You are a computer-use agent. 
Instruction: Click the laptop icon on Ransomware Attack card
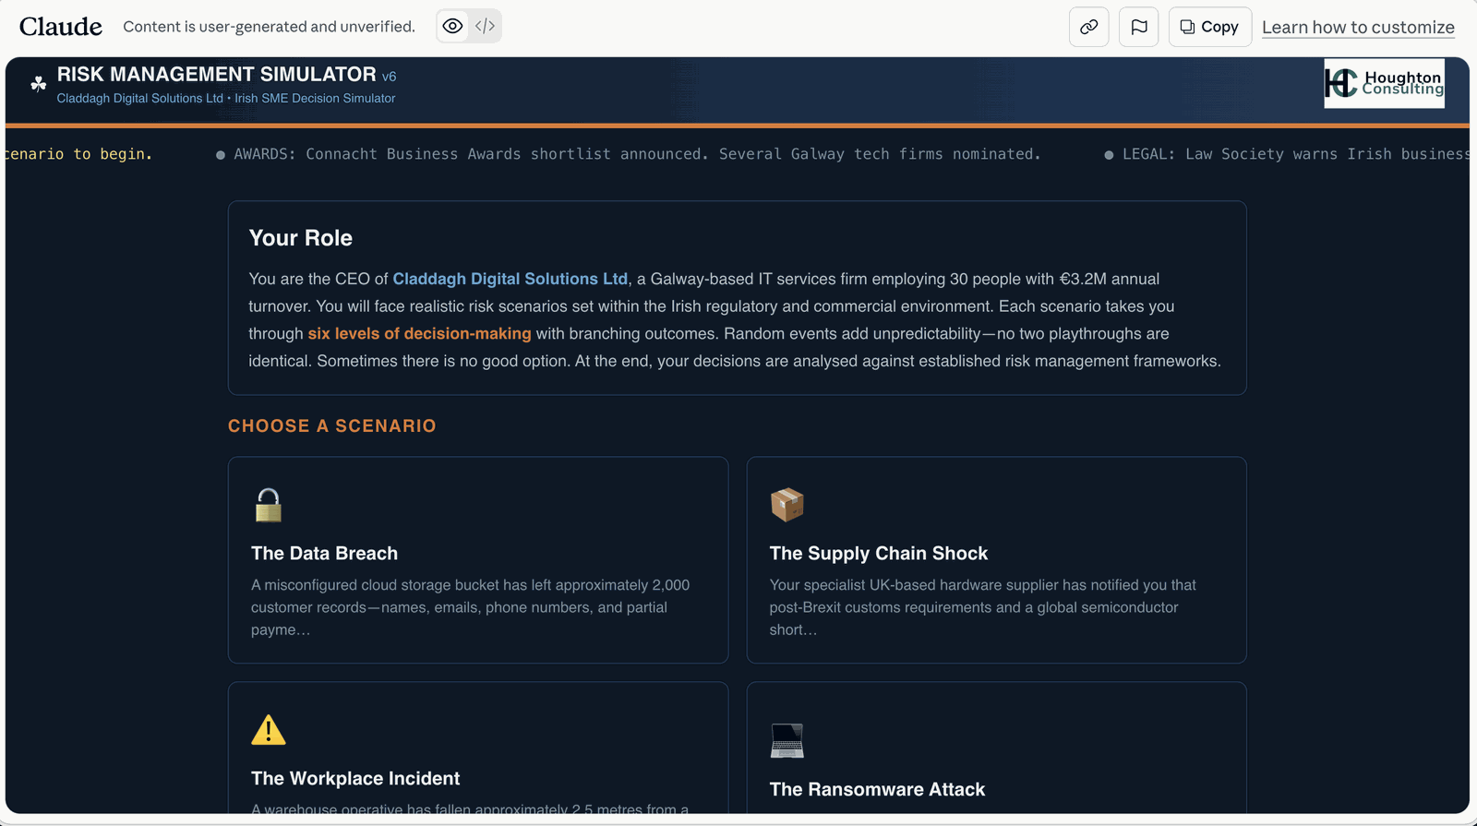point(787,741)
